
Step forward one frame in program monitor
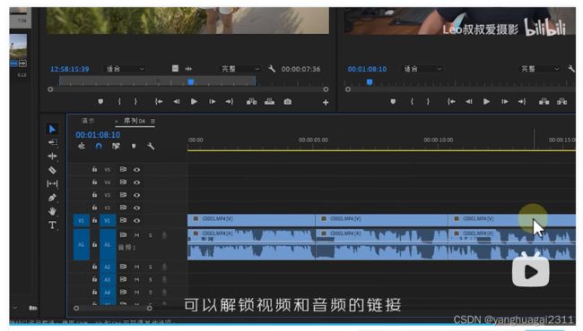click(x=505, y=102)
